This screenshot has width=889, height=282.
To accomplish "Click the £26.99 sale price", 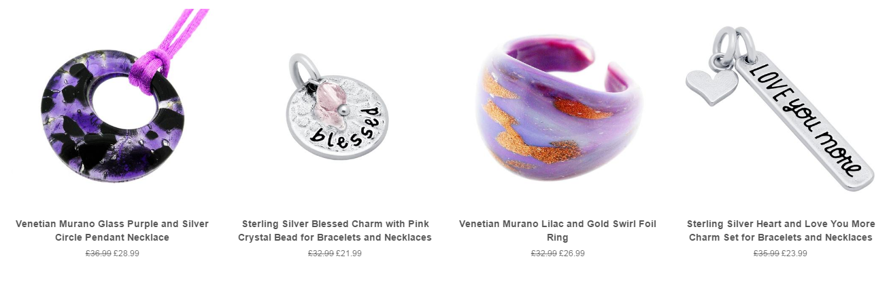I will tap(572, 254).
